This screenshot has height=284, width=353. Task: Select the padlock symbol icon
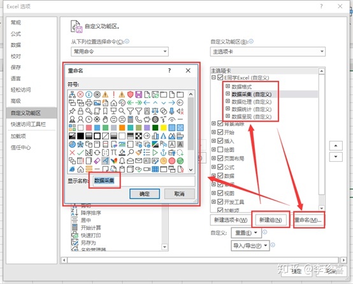pyautogui.click(x=80, y=111)
